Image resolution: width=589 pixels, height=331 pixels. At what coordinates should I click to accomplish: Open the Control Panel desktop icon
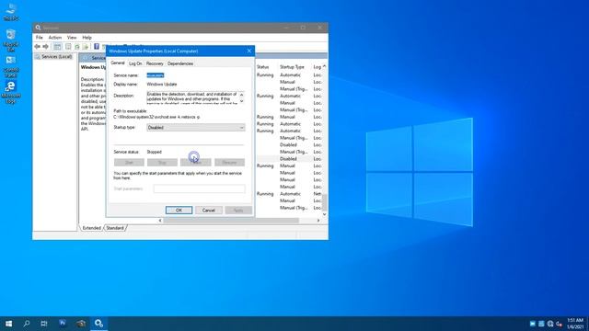coord(11,66)
